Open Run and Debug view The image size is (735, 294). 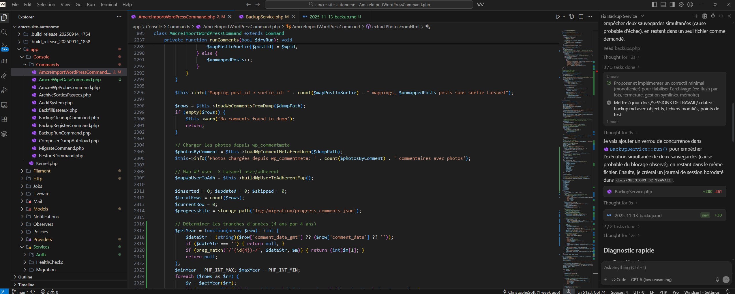click(4, 90)
